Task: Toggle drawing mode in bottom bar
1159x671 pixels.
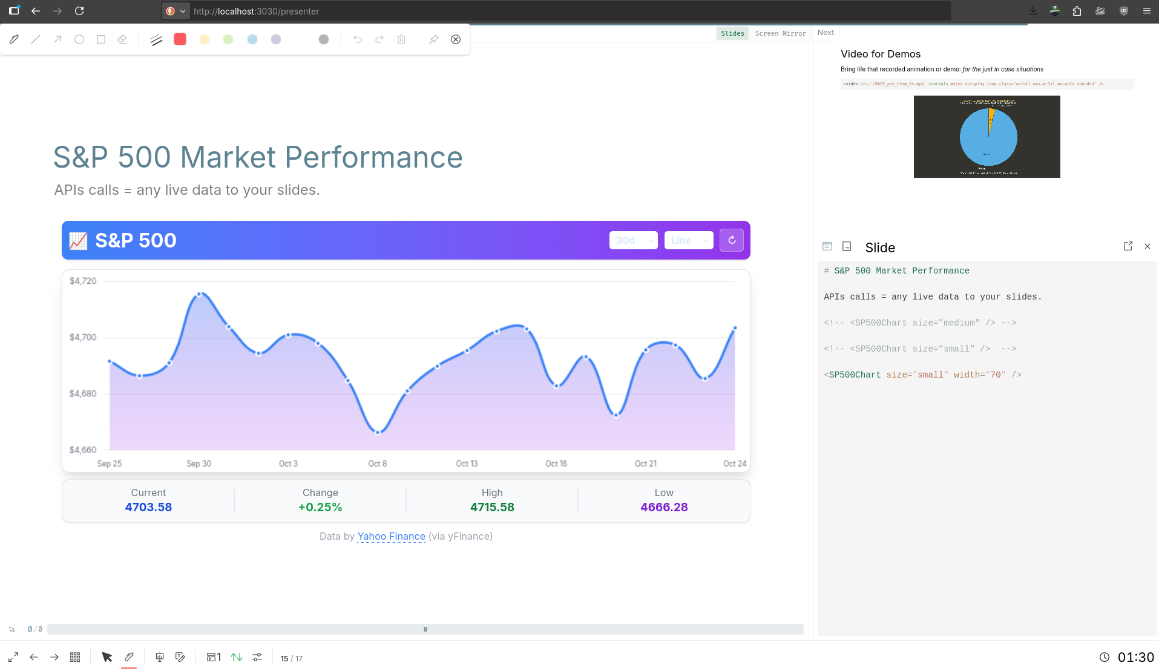Action: point(129,657)
